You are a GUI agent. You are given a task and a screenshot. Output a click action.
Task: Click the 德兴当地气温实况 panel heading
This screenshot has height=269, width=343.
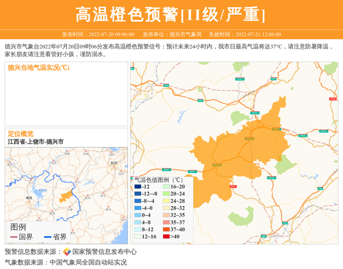click(38, 67)
